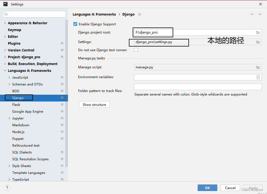Open Plugins settings page

click(14, 43)
